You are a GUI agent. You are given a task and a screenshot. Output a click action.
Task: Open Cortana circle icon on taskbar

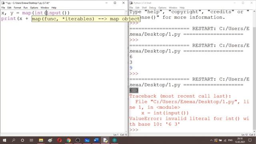[x=22, y=140]
